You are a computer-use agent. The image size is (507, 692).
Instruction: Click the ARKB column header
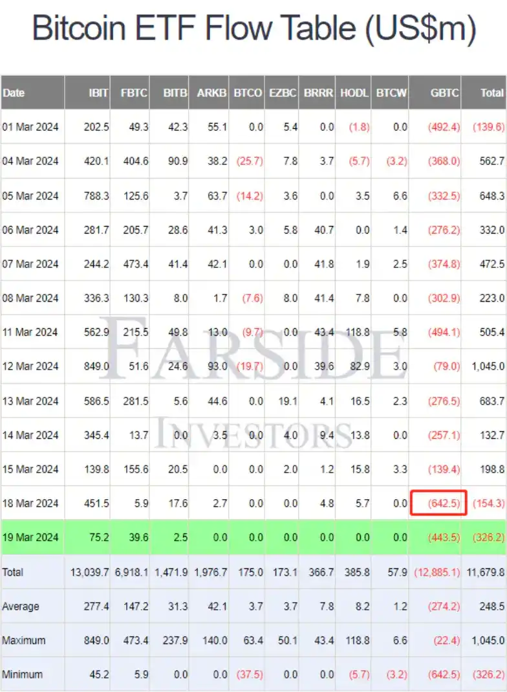pyautogui.click(x=212, y=93)
